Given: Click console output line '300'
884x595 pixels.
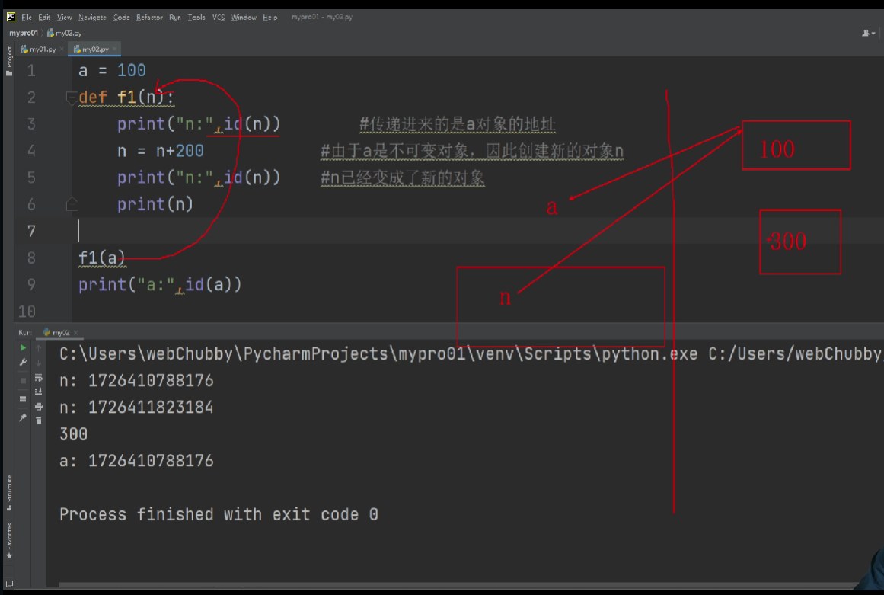Looking at the screenshot, I should pos(73,434).
